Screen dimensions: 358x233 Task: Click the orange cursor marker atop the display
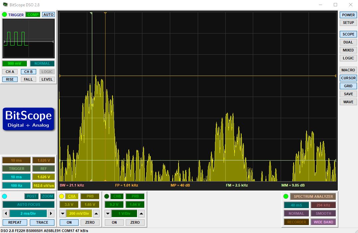pos(105,13)
